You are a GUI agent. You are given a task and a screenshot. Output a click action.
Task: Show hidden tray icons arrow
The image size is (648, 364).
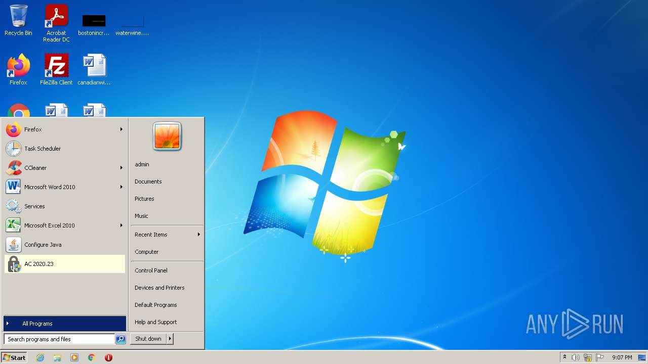pyautogui.click(x=564, y=357)
